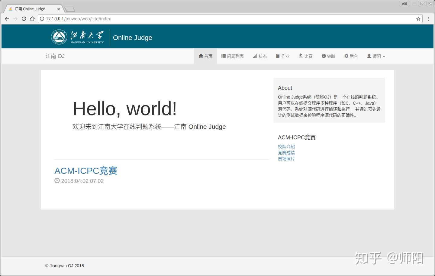This screenshot has width=435, height=276.
Task: Open the 作业 homework page
Action: click(x=283, y=56)
